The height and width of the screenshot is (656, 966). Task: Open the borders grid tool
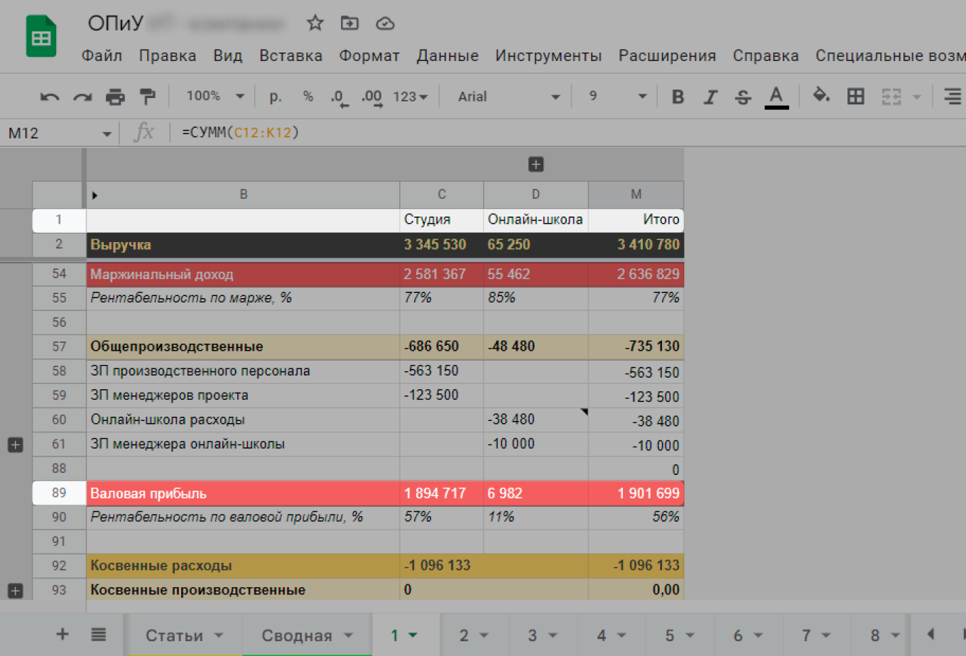[856, 97]
